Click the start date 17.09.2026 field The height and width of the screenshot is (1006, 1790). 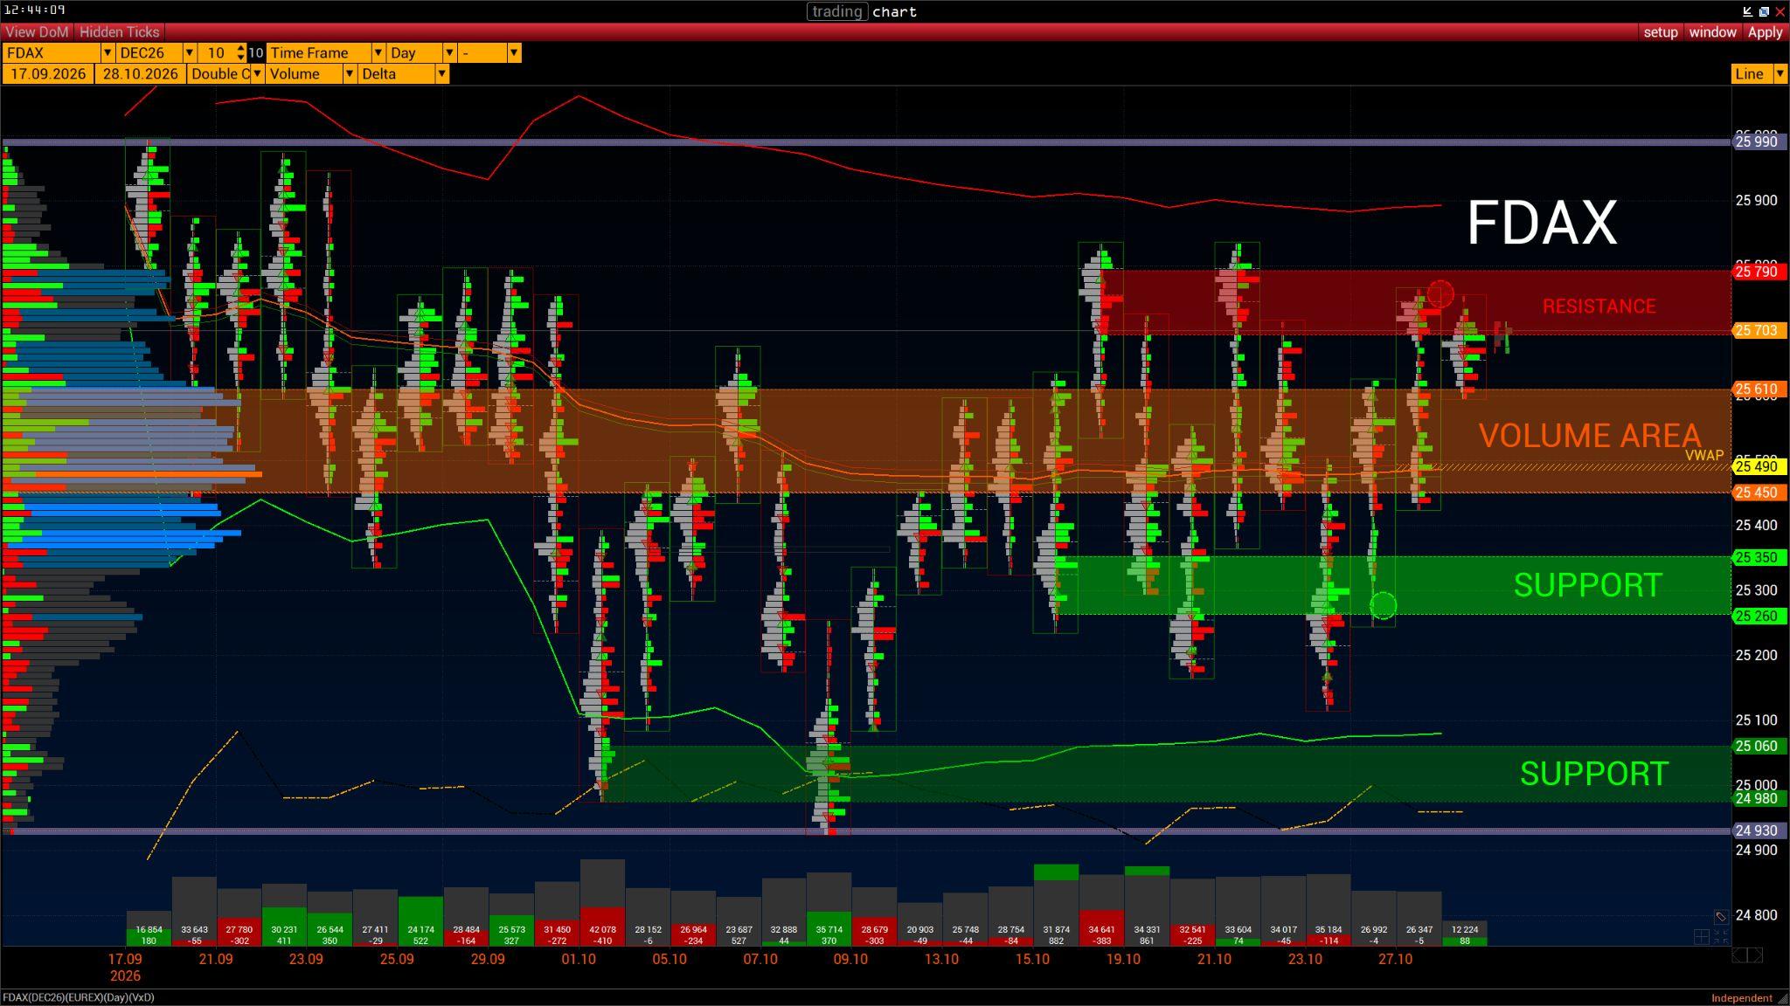pyautogui.click(x=48, y=74)
